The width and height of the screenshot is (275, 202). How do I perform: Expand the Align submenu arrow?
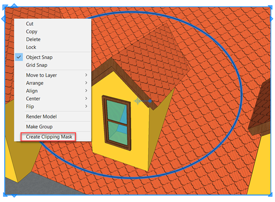pyautogui.click(x=86, y=91)
